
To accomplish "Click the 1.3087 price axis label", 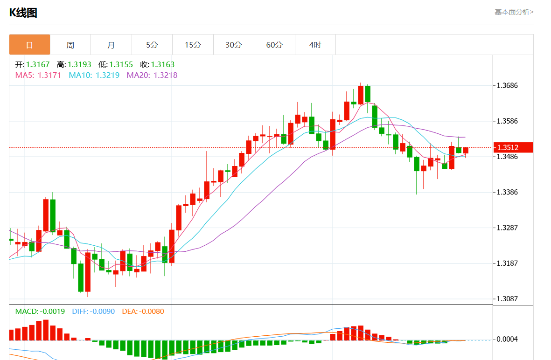I will pos(507,299).
